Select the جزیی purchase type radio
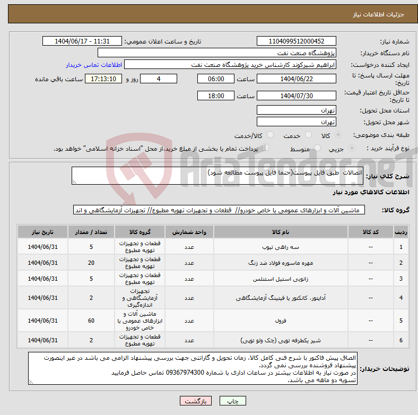This screenshot has width=418, height=415. click(352, 148)
